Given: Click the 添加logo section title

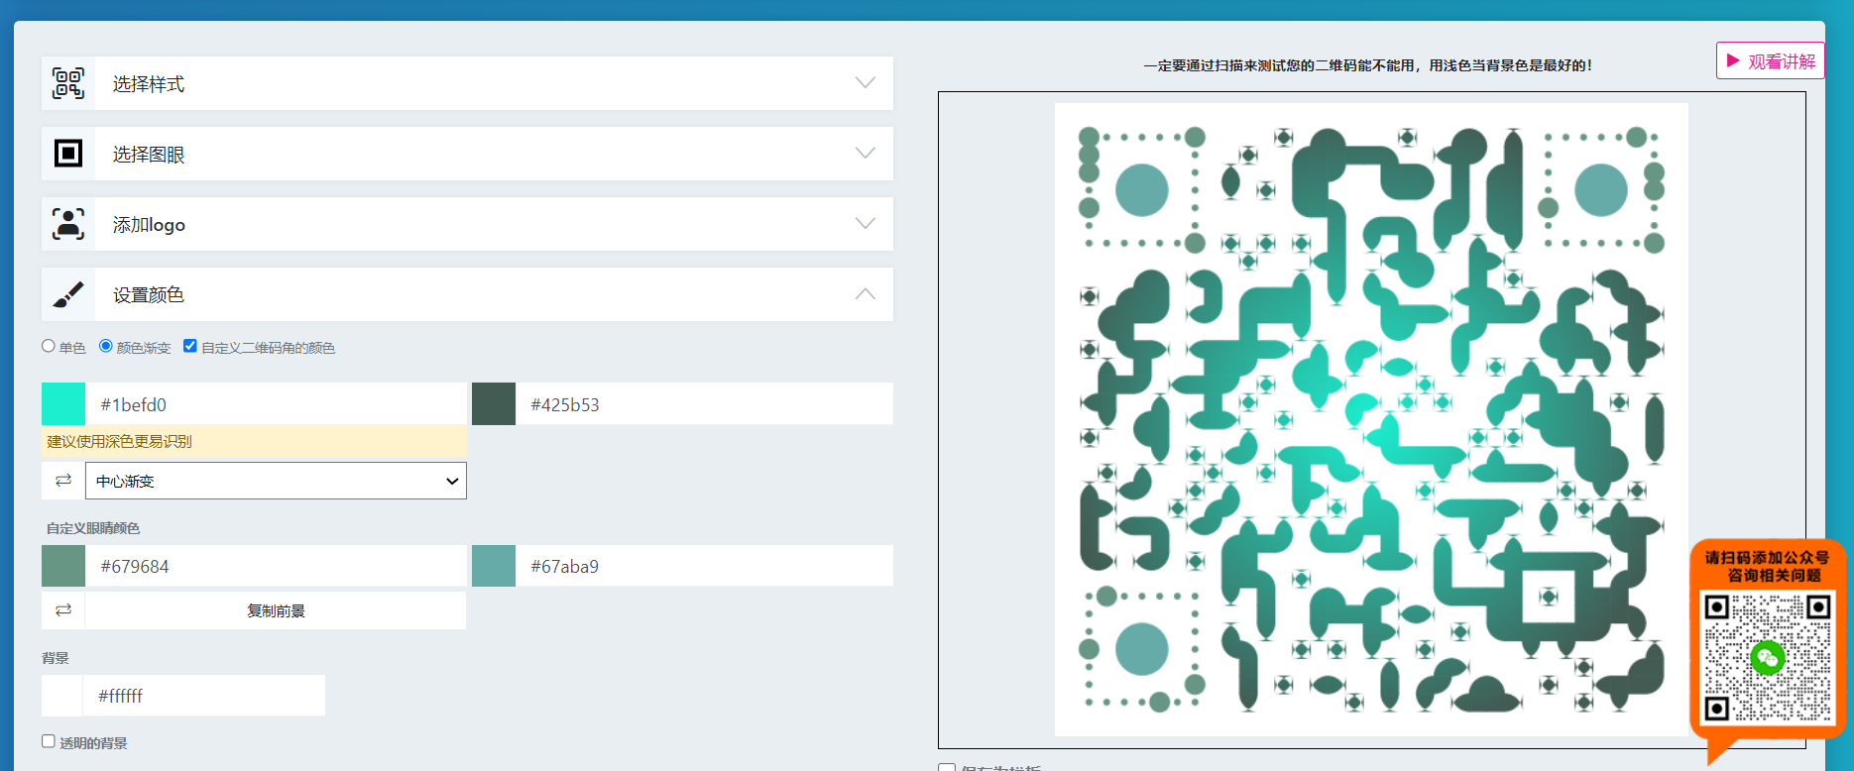Looking at the screenshot, I should click(149, 225).
